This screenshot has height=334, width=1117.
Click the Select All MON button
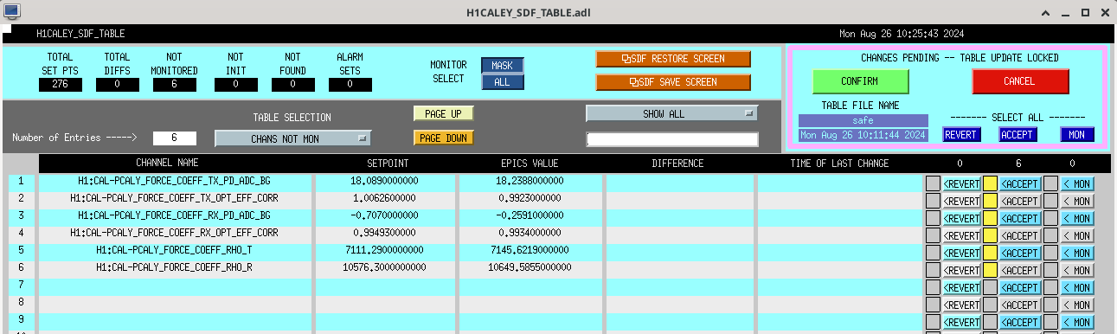[x=1077, y=135]
